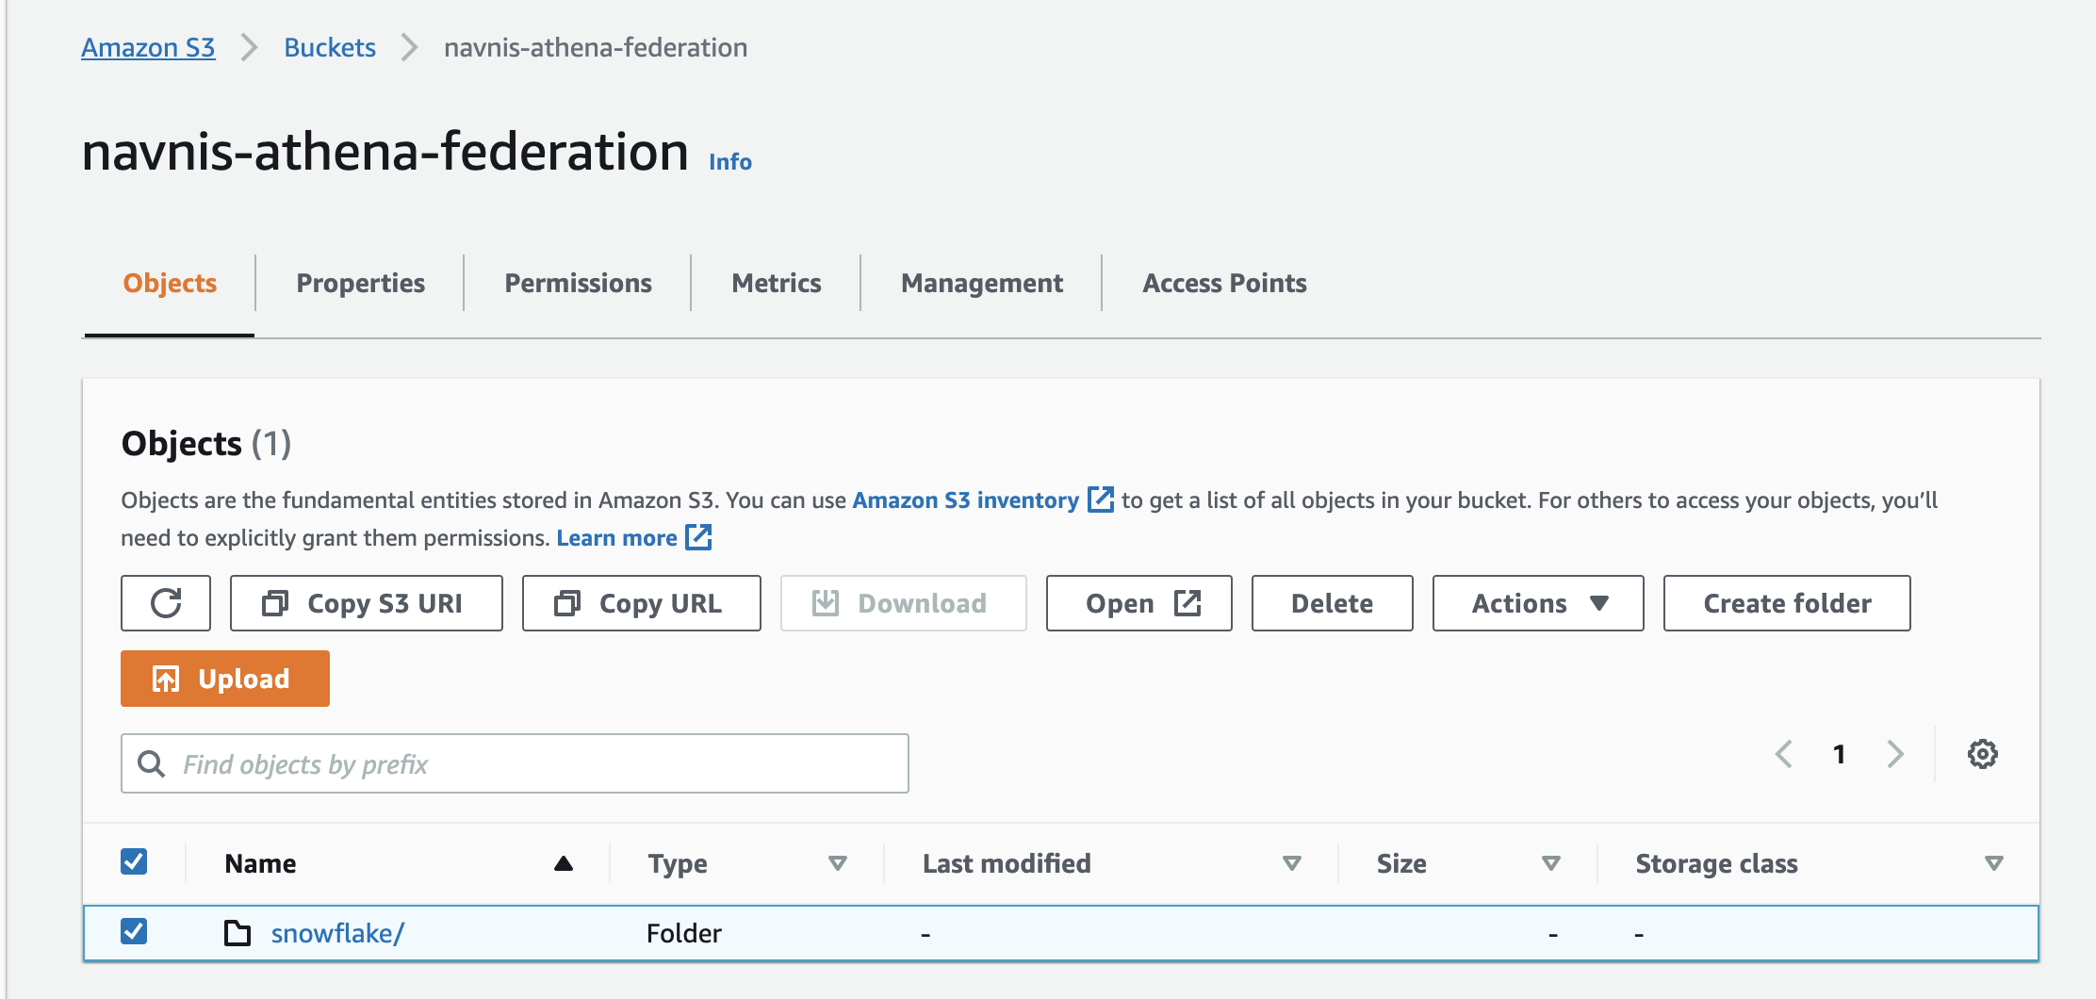Sort by Storage class column arrow
The image size is (2096, 999).
pyautogui.click(x=1993, y=863)
